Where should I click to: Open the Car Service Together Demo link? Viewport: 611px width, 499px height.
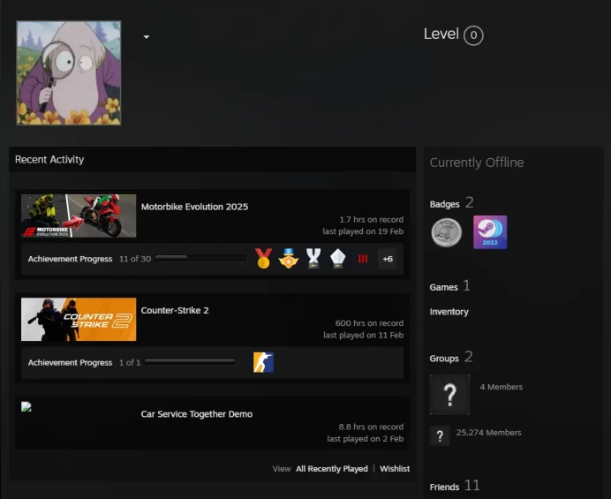(x=197, y=414)
